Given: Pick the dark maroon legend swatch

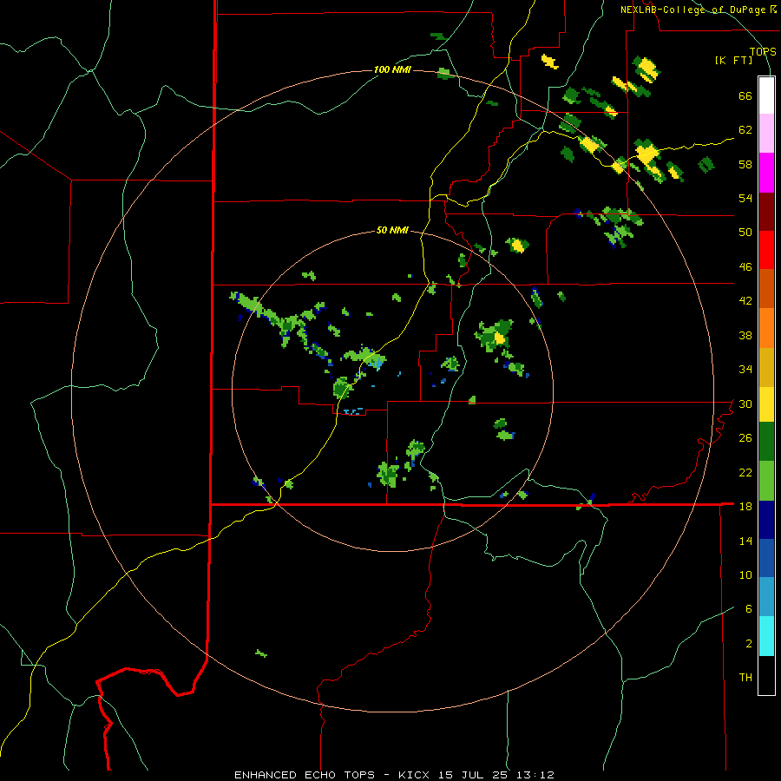Looking at the screenshot, I should click(x=766, y=212).
